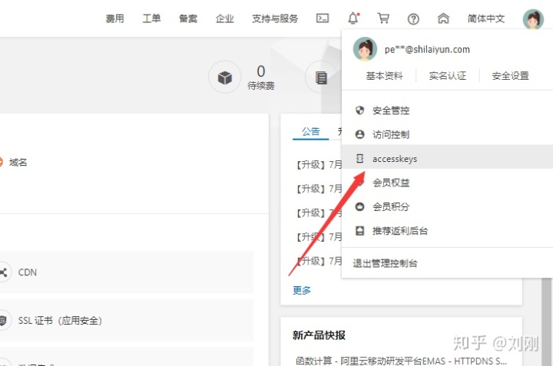Open the 备案 menu

(x=188, y=18)
